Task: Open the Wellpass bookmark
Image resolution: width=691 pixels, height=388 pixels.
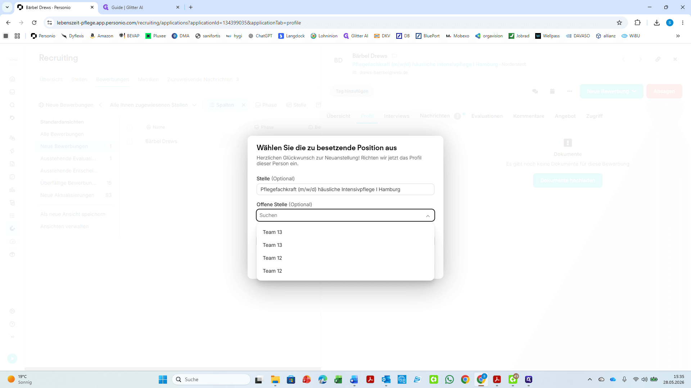Action: click(547, 36)
